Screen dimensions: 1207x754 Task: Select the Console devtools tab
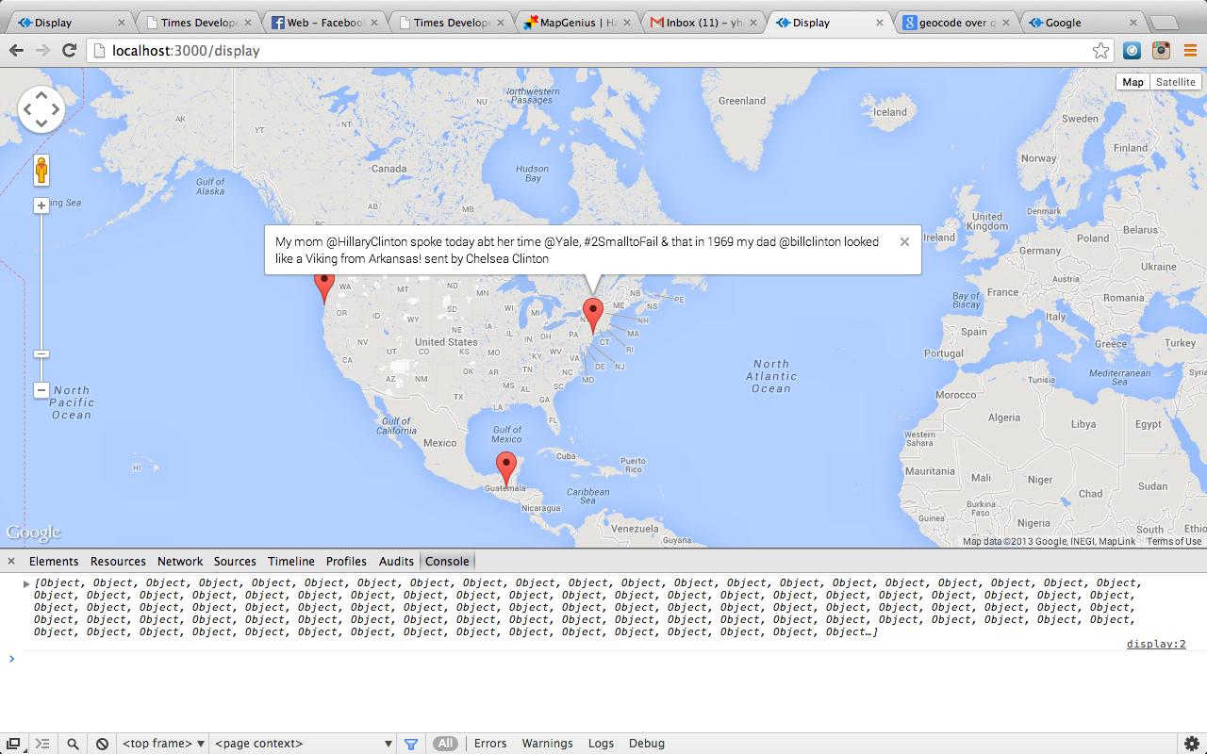[x=447, y=561]
